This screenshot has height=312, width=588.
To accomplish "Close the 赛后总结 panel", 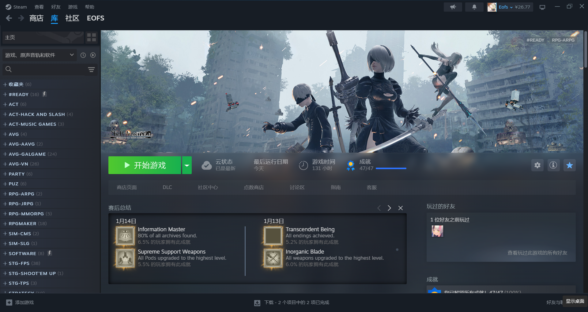I will pyautogui.click(x=400, y=208).
